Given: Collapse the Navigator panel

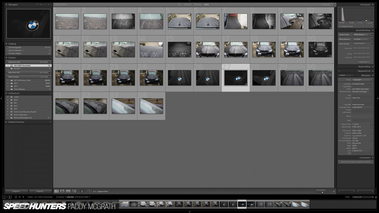Looking at the screenshot, I should [7, 4].
